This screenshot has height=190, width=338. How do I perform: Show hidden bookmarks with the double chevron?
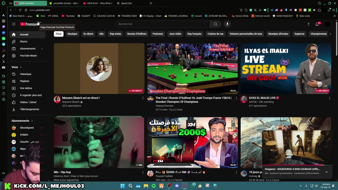[335, 16]
